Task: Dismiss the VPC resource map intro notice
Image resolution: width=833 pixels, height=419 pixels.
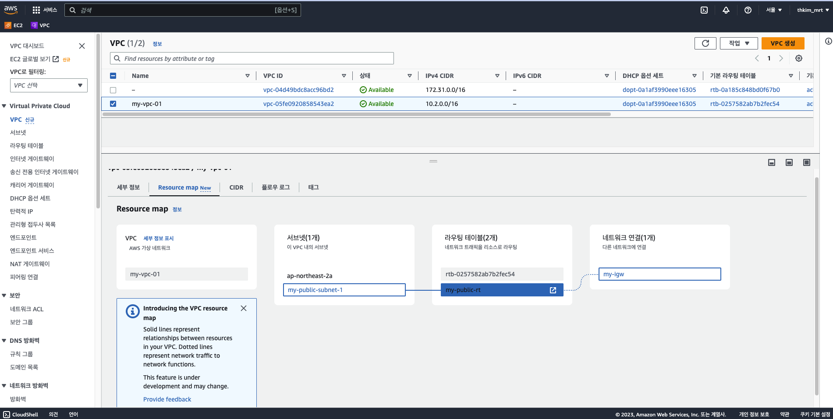Action: coord(244,308)
